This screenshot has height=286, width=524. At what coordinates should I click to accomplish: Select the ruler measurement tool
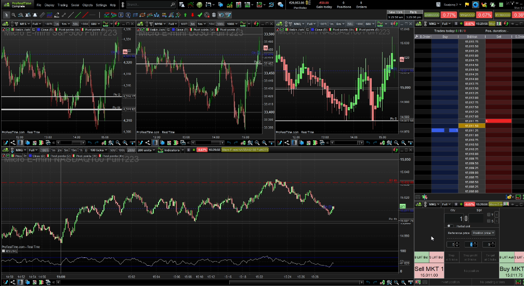click(x=42, y=15)
